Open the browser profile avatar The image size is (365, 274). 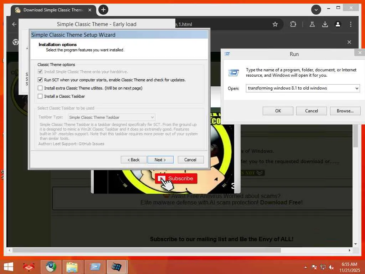pos(338,24)
